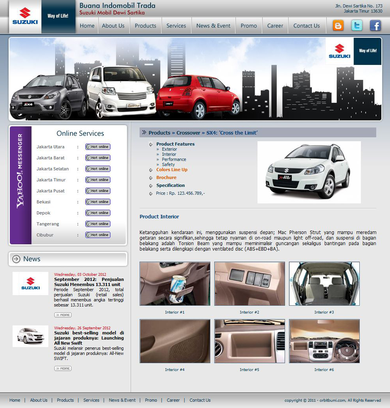Open Services in top navigation
This screenshot has height=408, width=390.
click(176, 26)
